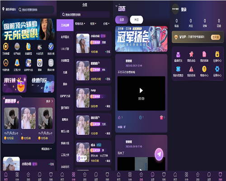Select the purple 全部 feed filter pill
The width and height of the screenshot is (226, 181).
coord(122,20)
